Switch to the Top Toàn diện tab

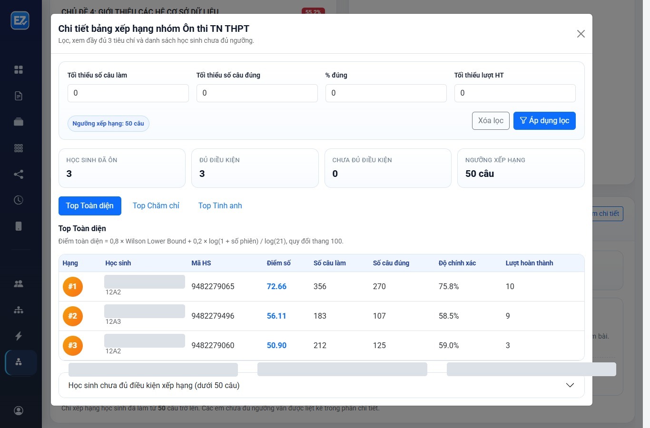pyautogui.click(x=90, y=206)
